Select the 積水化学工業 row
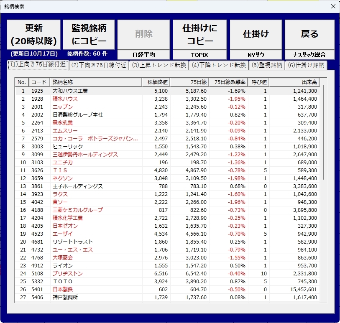This screenshot has width=340, height=323. point(167,218)
